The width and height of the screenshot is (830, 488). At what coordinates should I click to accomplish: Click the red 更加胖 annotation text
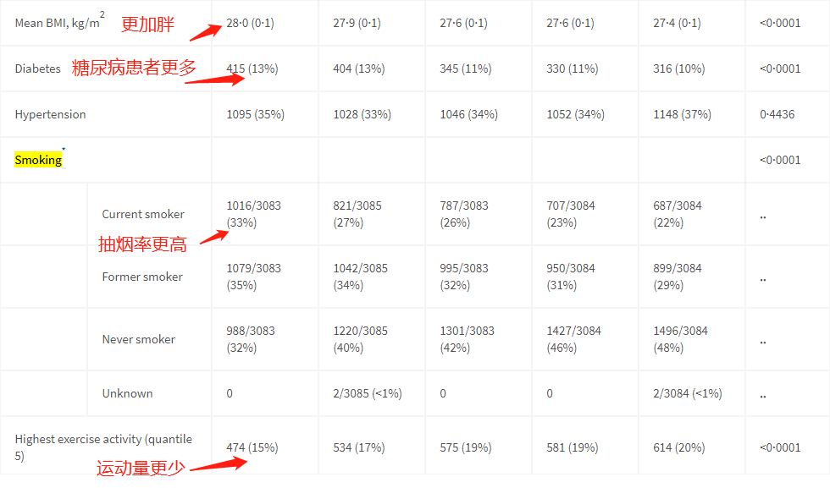147,25
